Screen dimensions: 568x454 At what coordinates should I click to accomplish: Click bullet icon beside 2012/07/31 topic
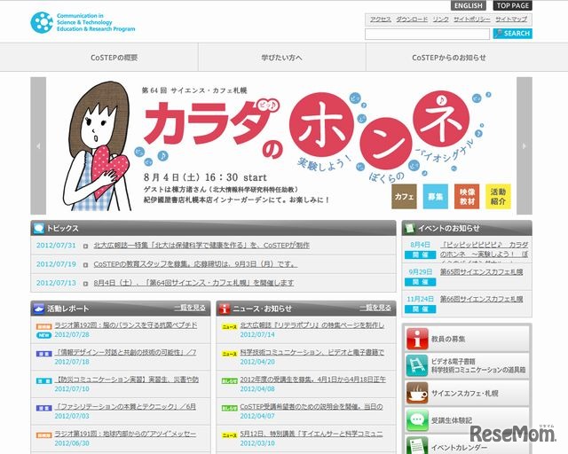pos(85,247)
